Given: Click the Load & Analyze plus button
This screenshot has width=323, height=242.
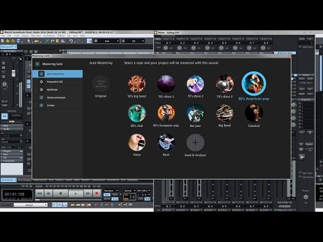Looking at the screenshot, I should pos(195,143).
